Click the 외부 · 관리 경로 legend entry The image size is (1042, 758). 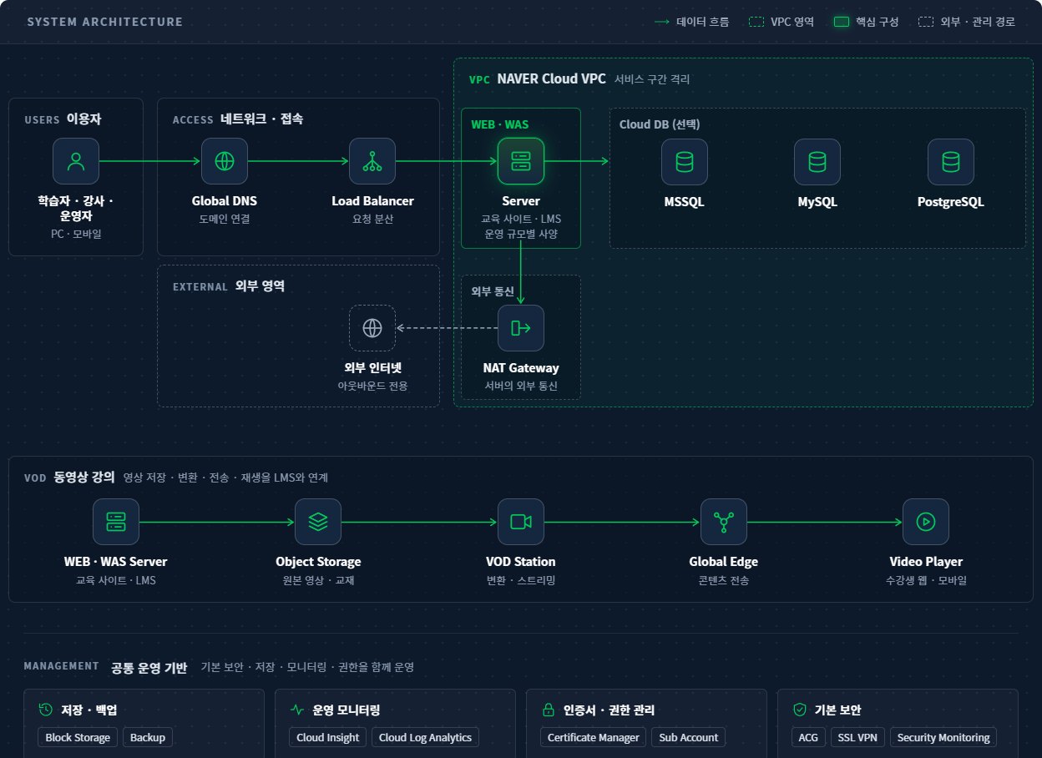pyautogui.click(x=967, y=22)
